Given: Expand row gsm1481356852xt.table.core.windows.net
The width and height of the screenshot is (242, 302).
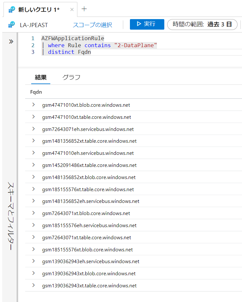Looking at the screenshot, I should [x=33, y=141].
